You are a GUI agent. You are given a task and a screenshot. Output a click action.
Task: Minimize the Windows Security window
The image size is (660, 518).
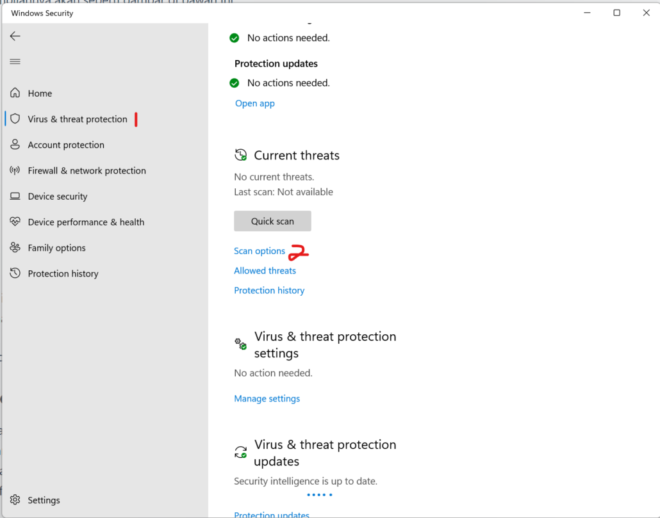(587, 13)
